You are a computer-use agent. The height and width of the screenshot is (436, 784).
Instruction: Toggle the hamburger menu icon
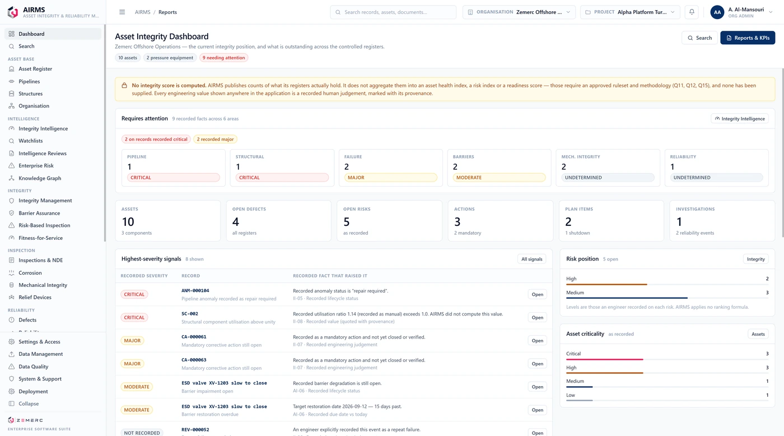pyautogui.click(x=122, y=12)
